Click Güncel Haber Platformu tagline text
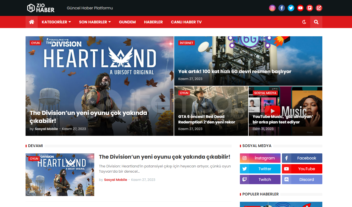The image size is (352, 207). click(90, 8)
